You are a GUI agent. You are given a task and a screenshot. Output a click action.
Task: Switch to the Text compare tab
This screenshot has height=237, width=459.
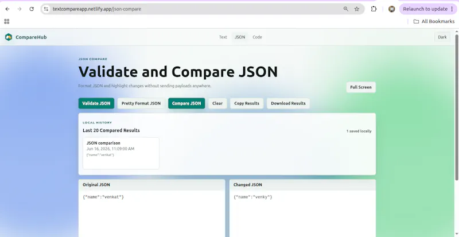click(223, 37)
